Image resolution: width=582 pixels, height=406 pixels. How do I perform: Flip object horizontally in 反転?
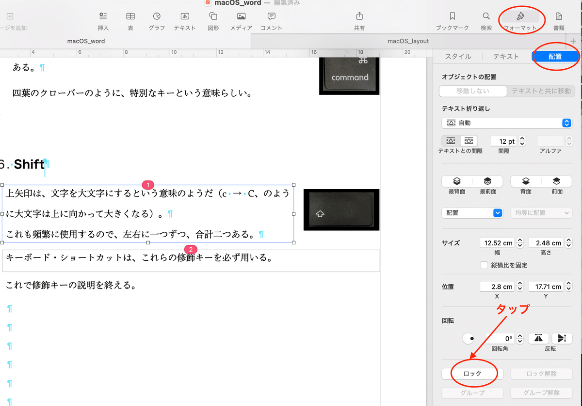[x=539, y=339]
